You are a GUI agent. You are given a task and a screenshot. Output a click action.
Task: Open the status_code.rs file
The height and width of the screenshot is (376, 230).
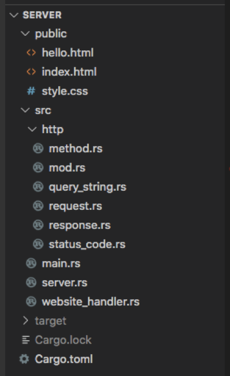click(87, 245)
